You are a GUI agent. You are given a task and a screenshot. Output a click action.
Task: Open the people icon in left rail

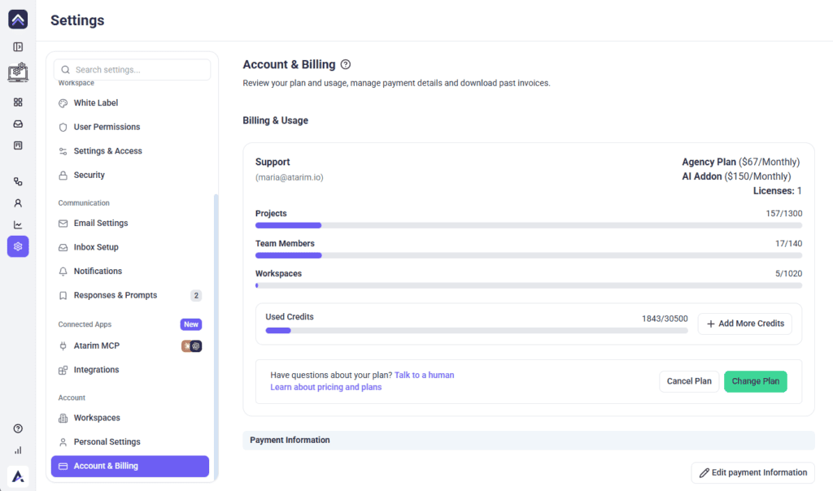tap(18, 203)
